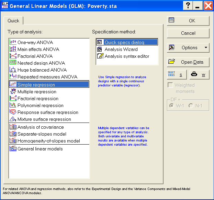Toggle the Weighted moments checkbox
The height and width of the screenshot is (200, 214).
(x=170, y=85)
